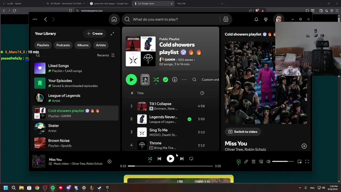Open now-playing Miss You album thumbnail
The height and width of the screenshot is (192, 341).
click(39, 162)
